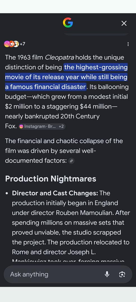Viewport: 136px width, 302px height.
Task: Expand the +7 additional sources
Action: point(22,44)
